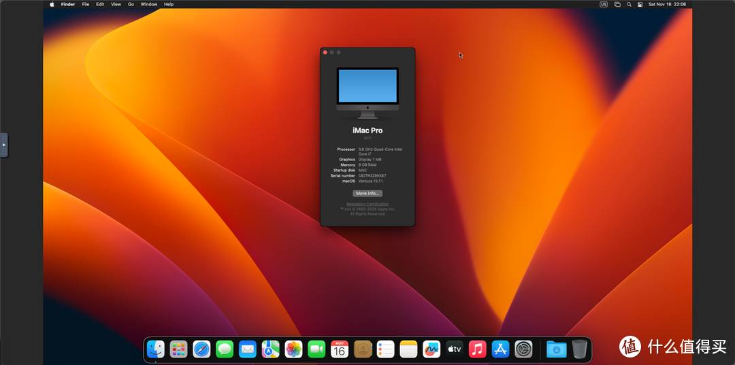Open System Settings gear in Dock
The width and height of the screenshot is (735, 365).
(523, 349)
